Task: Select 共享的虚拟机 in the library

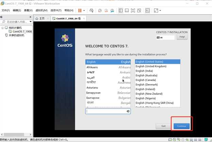Action: click(x=16, y=35)
